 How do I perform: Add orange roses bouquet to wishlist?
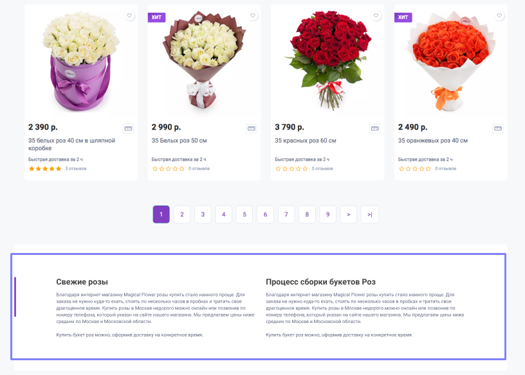pyautogui.click(x=499, y=15)
